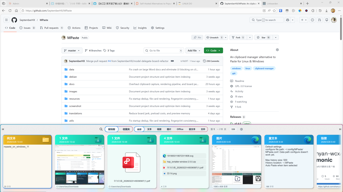343x192 pixels.
Task: Add page to favorites star icon
Action: click(x=274, y=11)
